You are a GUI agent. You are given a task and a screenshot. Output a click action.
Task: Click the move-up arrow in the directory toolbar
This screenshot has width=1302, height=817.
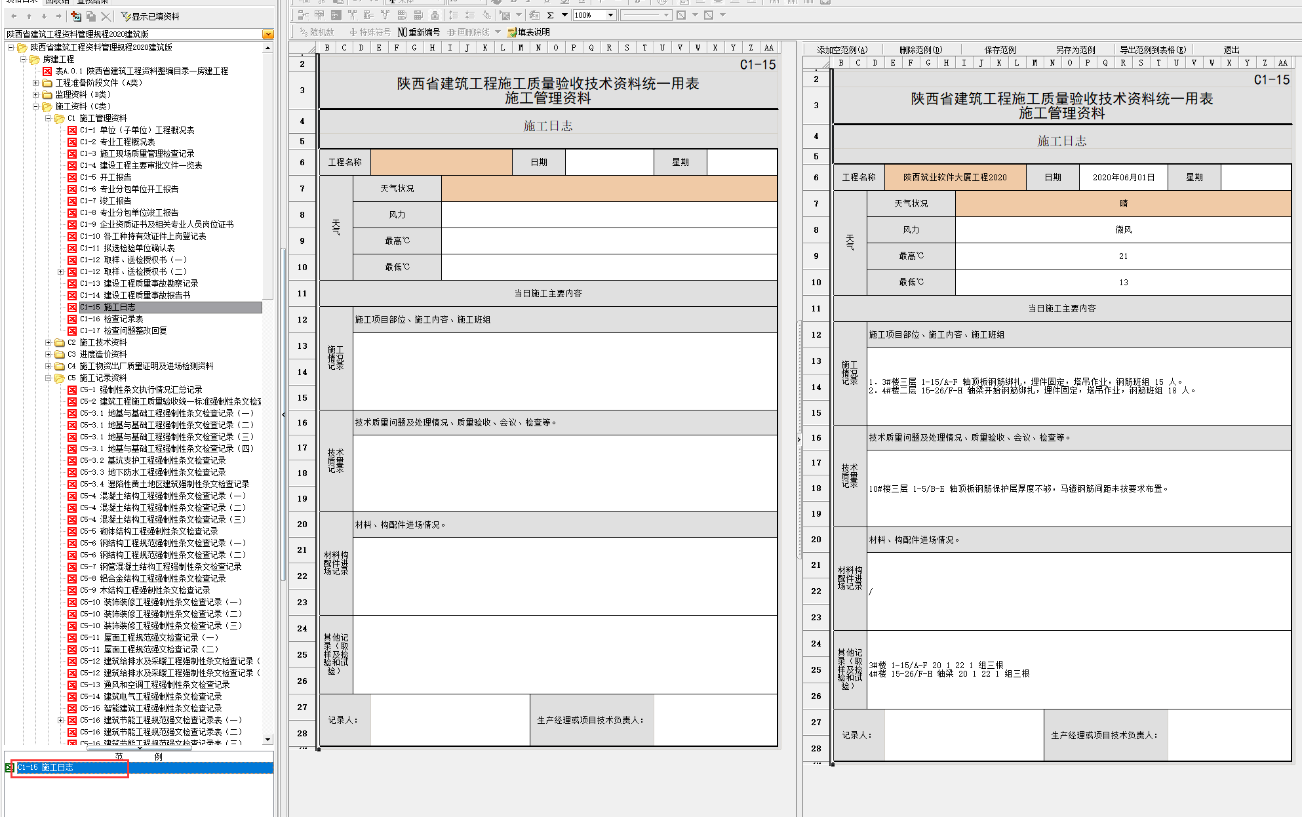tap(29, 16)
